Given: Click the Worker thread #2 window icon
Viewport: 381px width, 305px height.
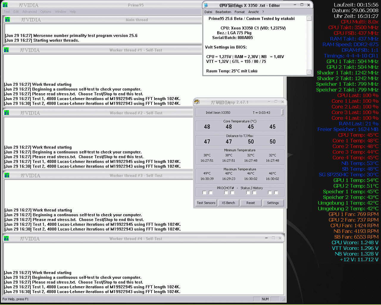Looking at the screenshot, I should click(x=7, y=113).
